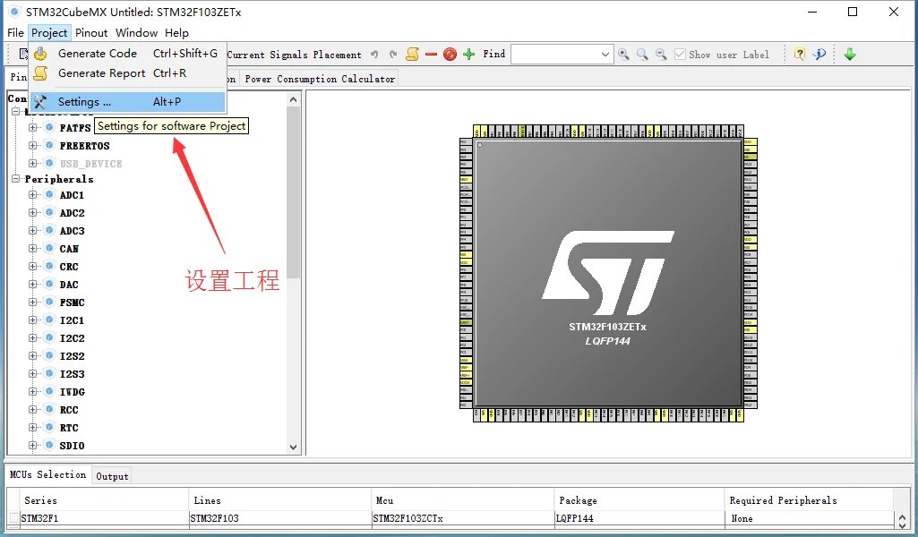Switch to the Power Consumption Calculator tab

click(320, 79)
